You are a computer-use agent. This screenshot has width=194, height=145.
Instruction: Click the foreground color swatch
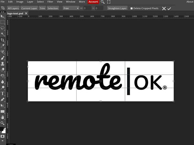click(x=2, y=129)
